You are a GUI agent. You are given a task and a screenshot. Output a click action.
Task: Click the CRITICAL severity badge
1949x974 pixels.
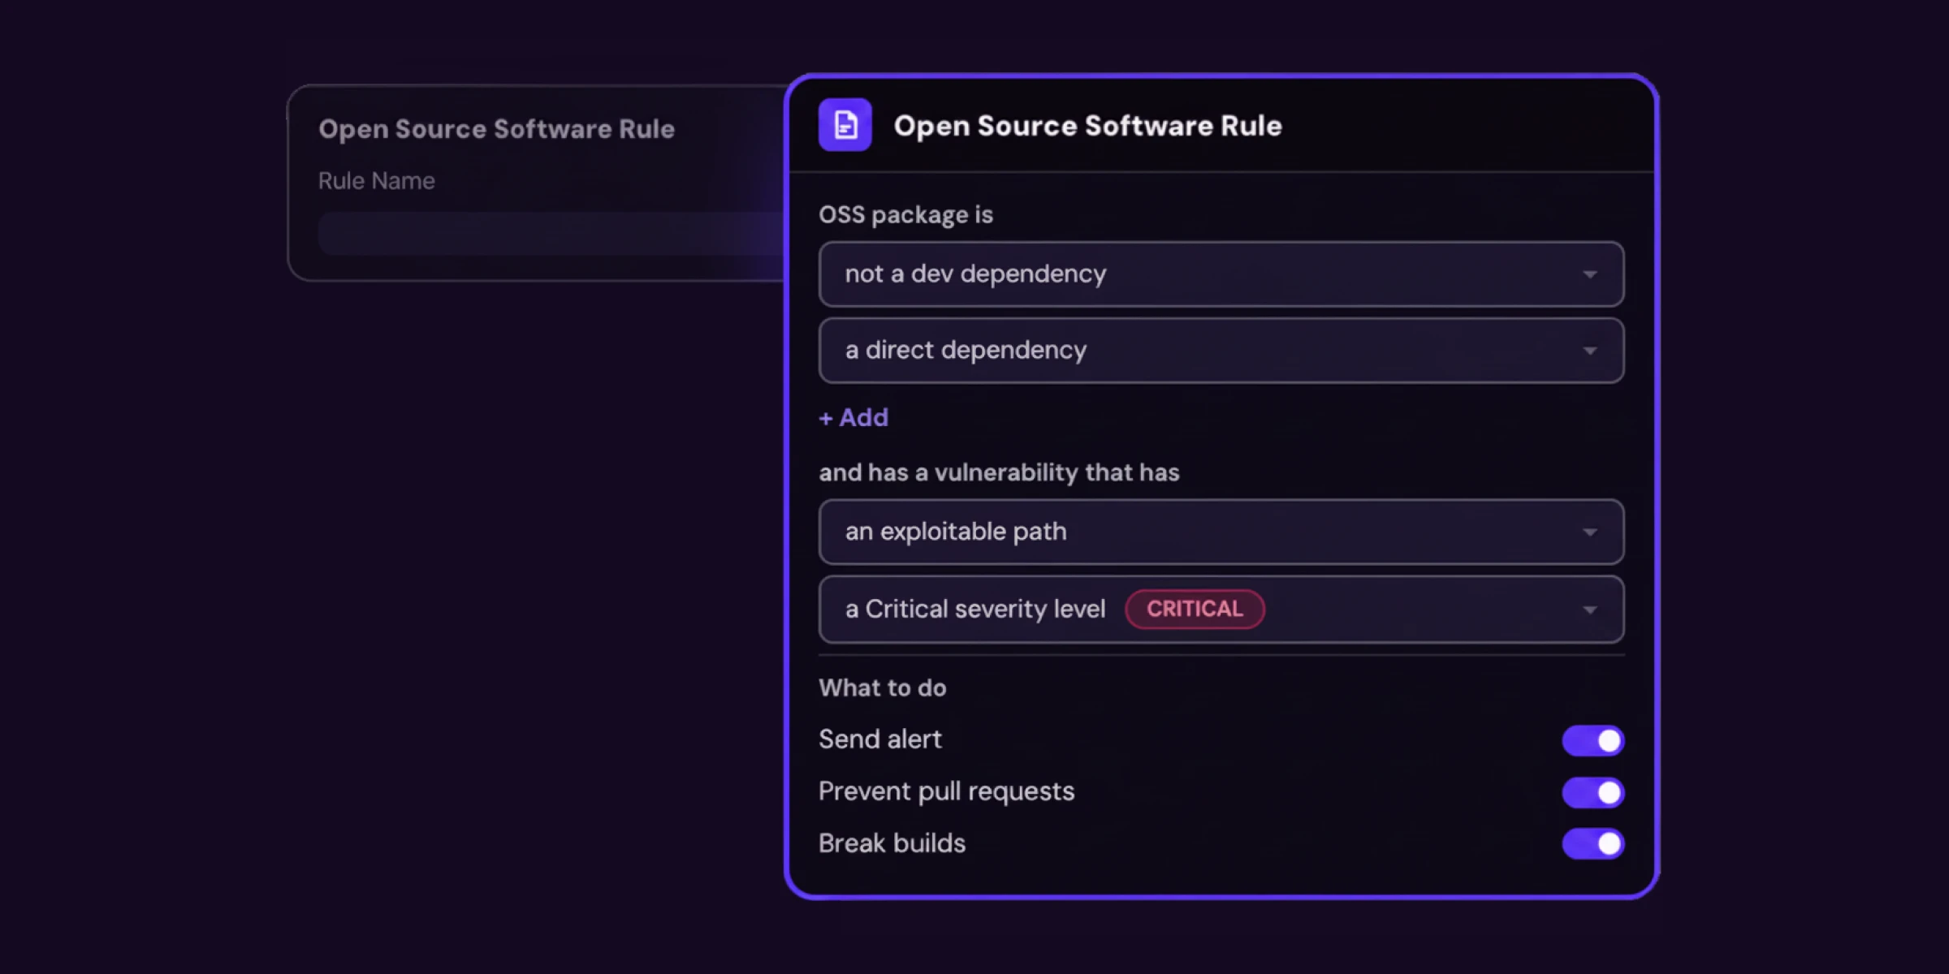[1195, 609]
